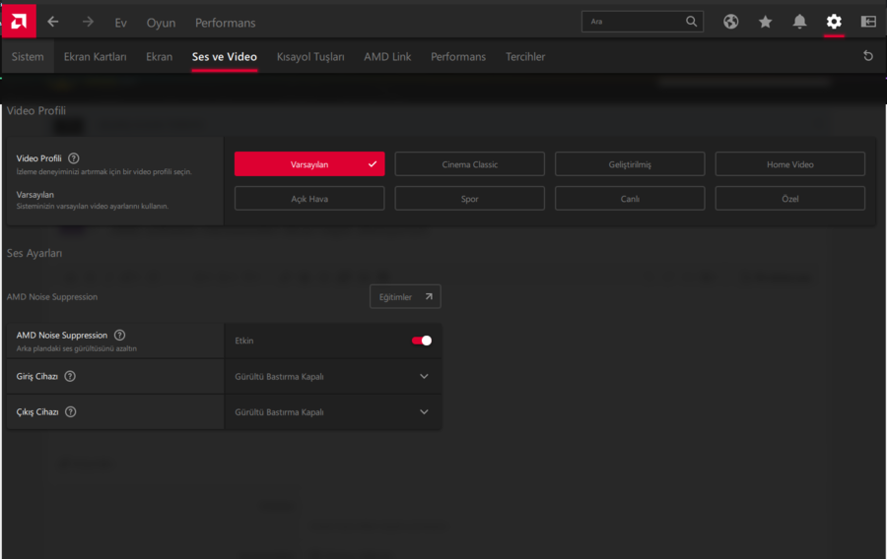The width and height of the screenshot is (887, 559).
Task: Click the AMD logo icon
Action: pyautogui.click(x=19, y=22)
